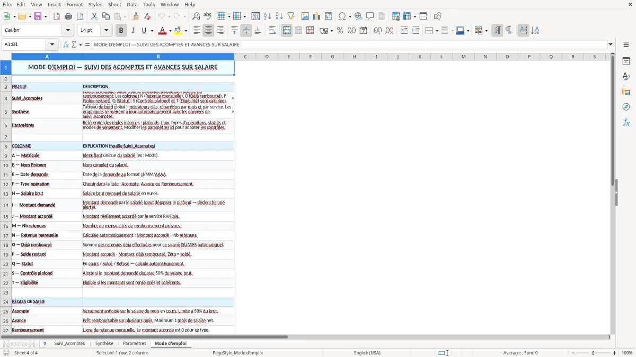Viewport: 636px width, 357px height.
Task: Open the Font Color dropdown arrow
Action: point(171,31)
